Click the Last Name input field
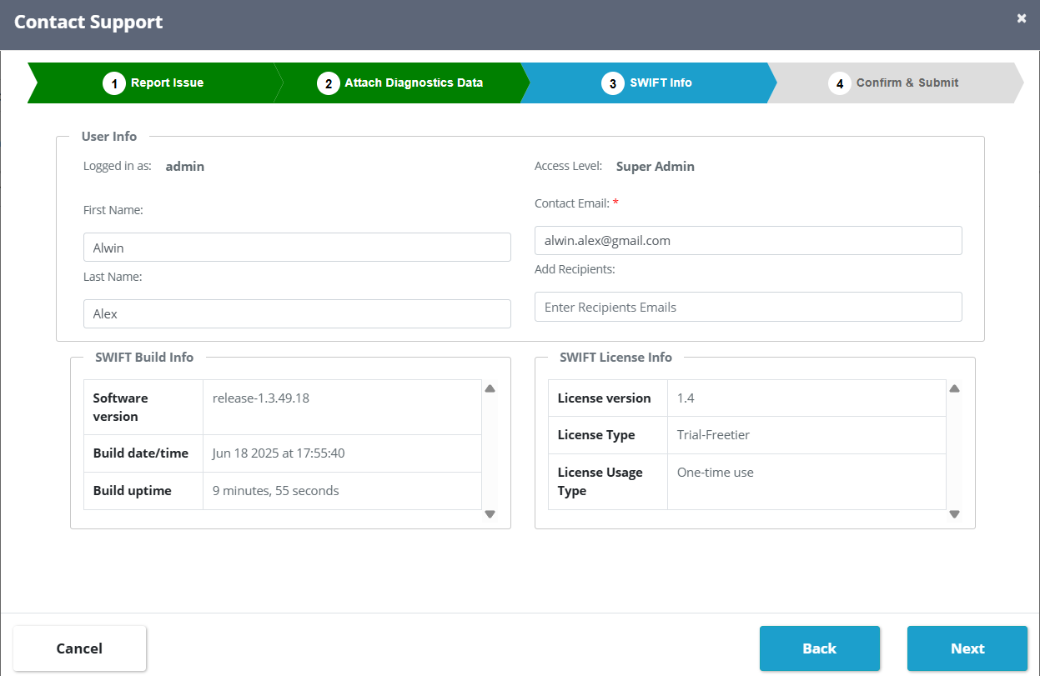Image resolution: width=1040 pixels, height=676 pixels. 297,314
